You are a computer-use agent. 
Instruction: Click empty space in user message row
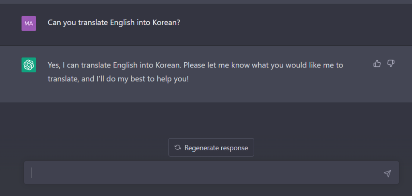point(289,24)
